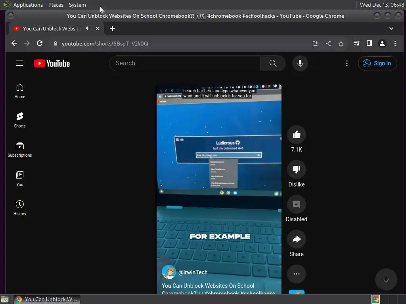This screenshot has width=406, height=304.
Task: Focus the YouTube search field
Action: [x=185, y=63]
